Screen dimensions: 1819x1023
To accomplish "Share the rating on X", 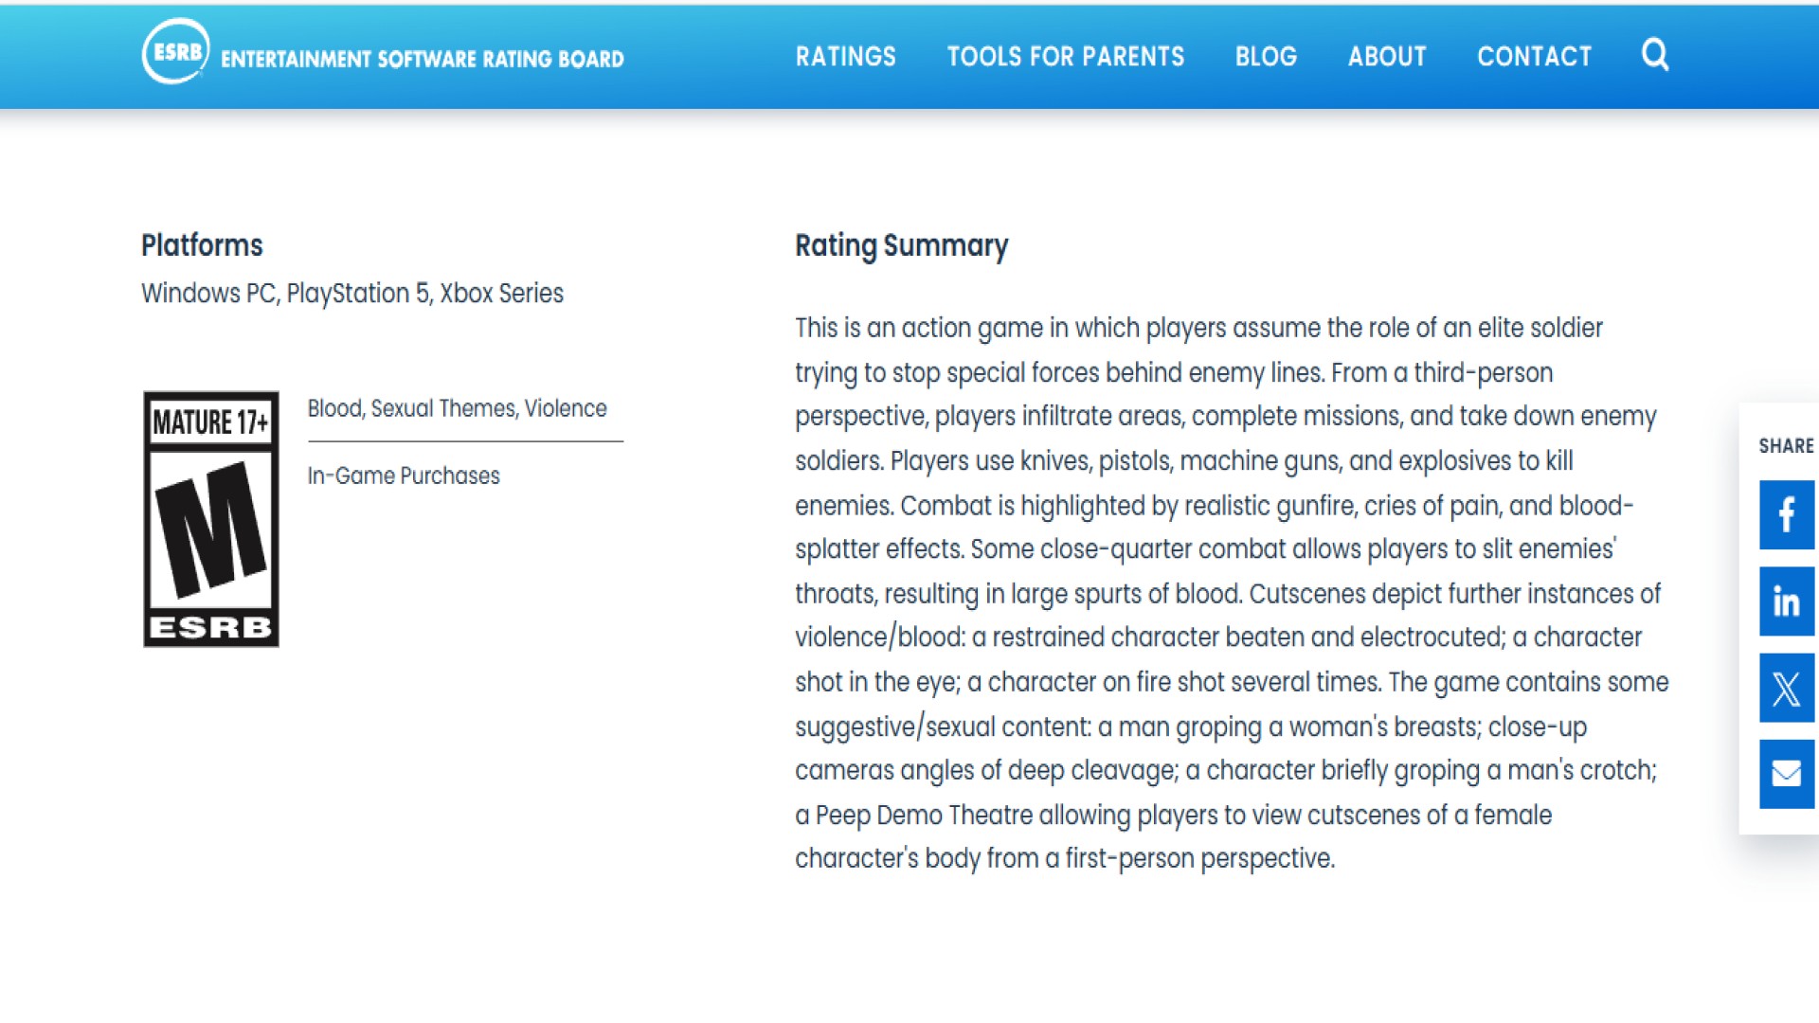I will click(x=1786, y=688).
